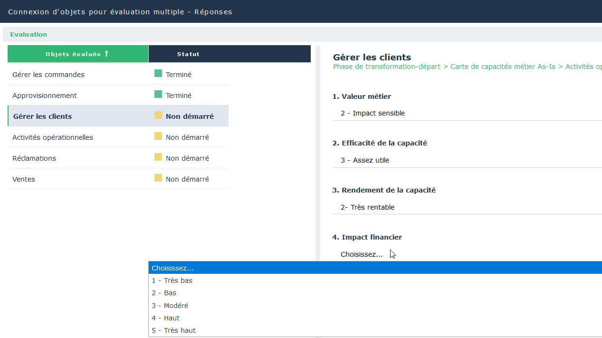The height and width of the screenshot is (338, 602).
Task: Pick '3 - Modéré' in the dropdown list
Action: 170,306
